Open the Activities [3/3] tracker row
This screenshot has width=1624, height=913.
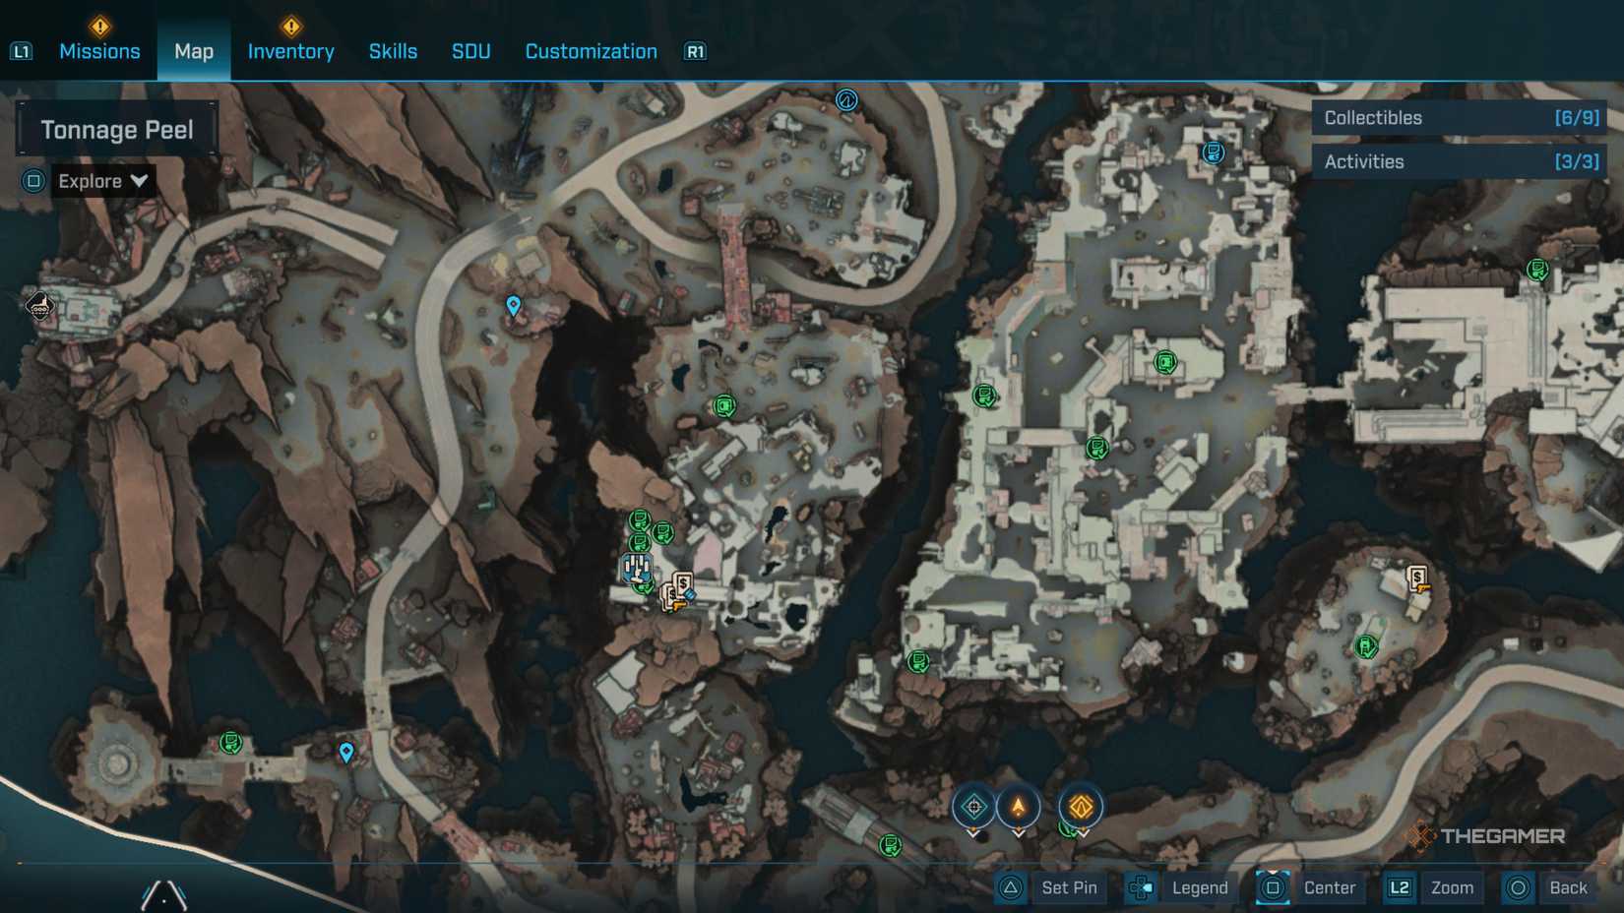point(1459,161)
